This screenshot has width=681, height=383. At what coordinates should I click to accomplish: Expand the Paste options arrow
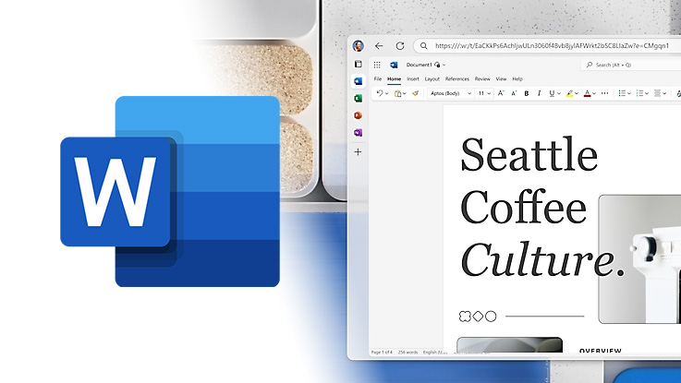(x=405, y=94)
